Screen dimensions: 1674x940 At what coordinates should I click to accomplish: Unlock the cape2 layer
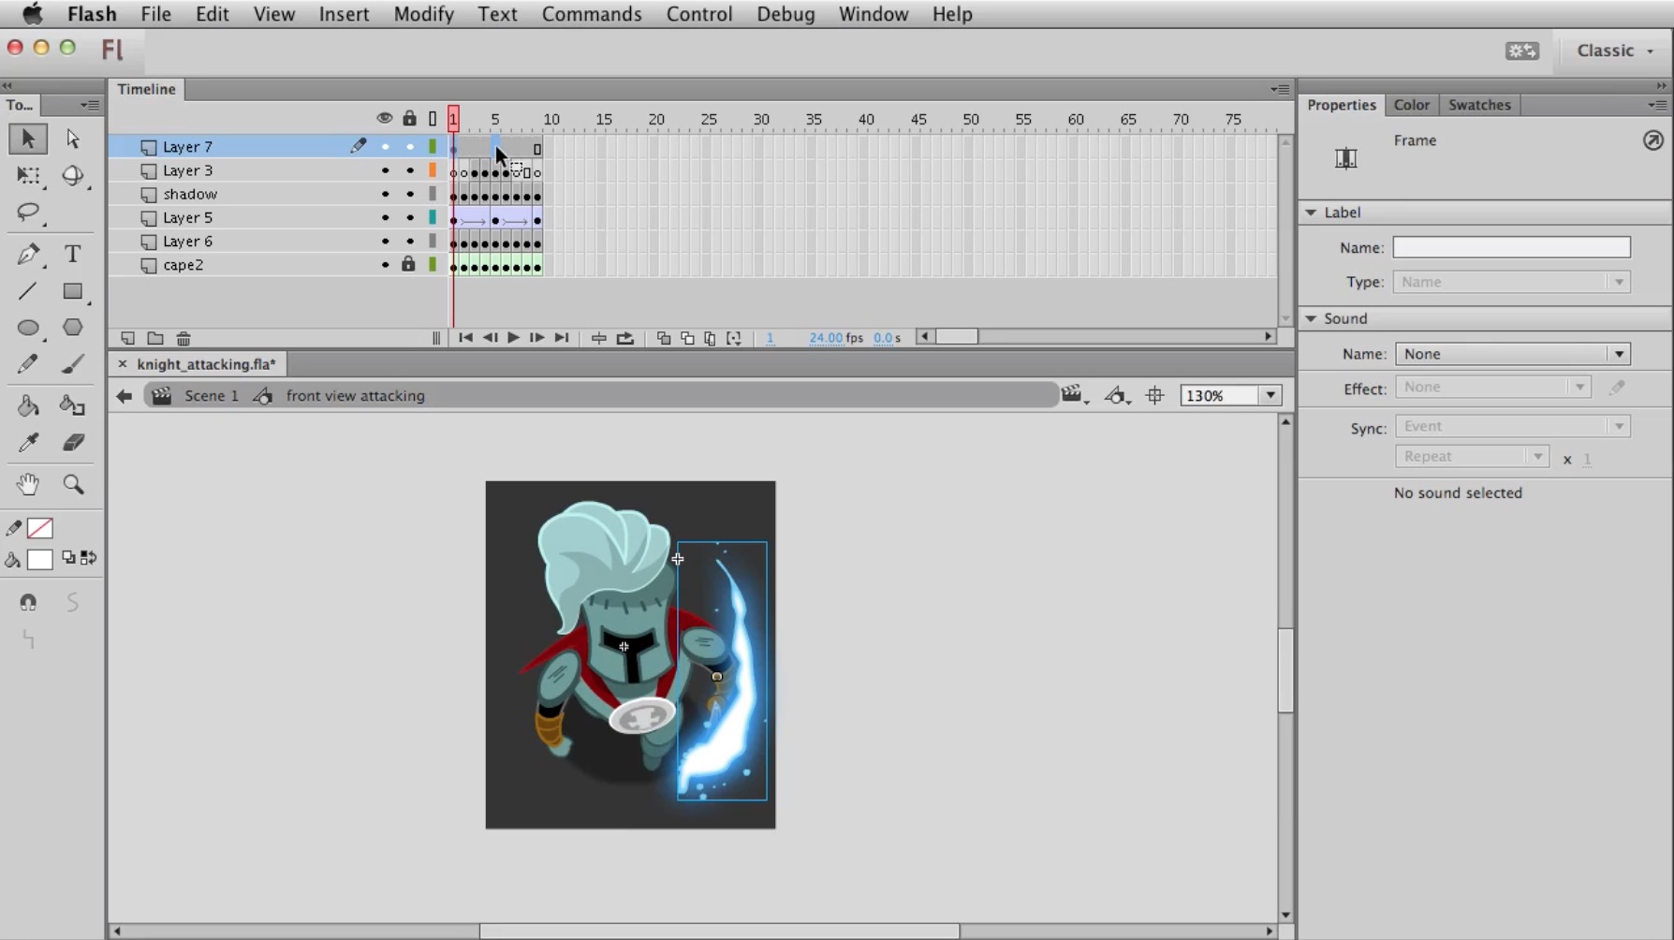[409, 265]
